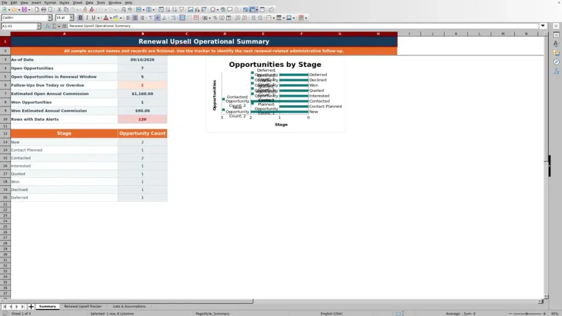
Task: Click the sidebar settings menu button
Action: point(557,26)
